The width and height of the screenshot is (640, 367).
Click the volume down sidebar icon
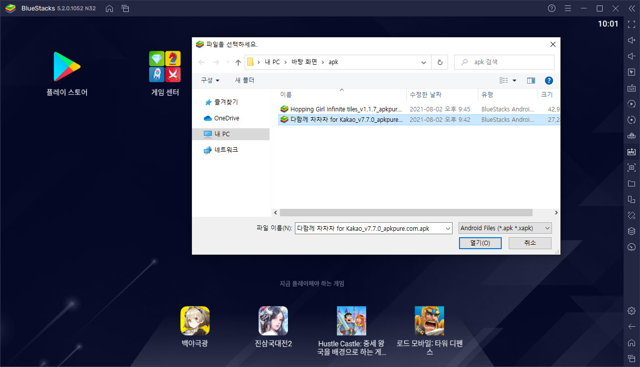click(x=632, y=56)
